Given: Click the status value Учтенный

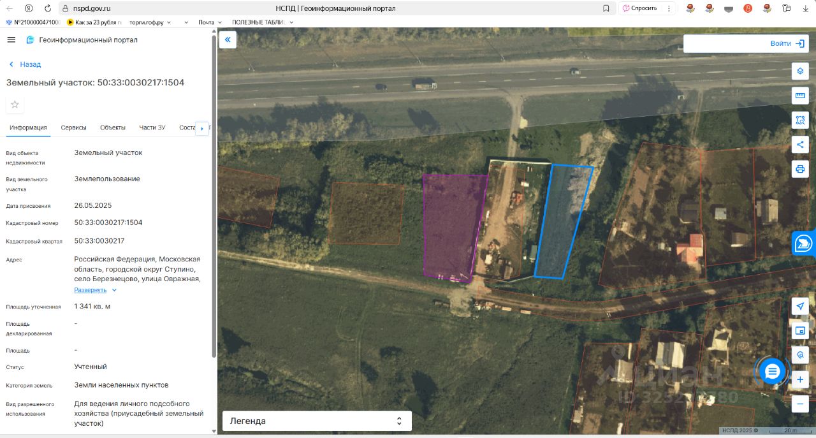Looking at the screenshot, I should [91, 367].
